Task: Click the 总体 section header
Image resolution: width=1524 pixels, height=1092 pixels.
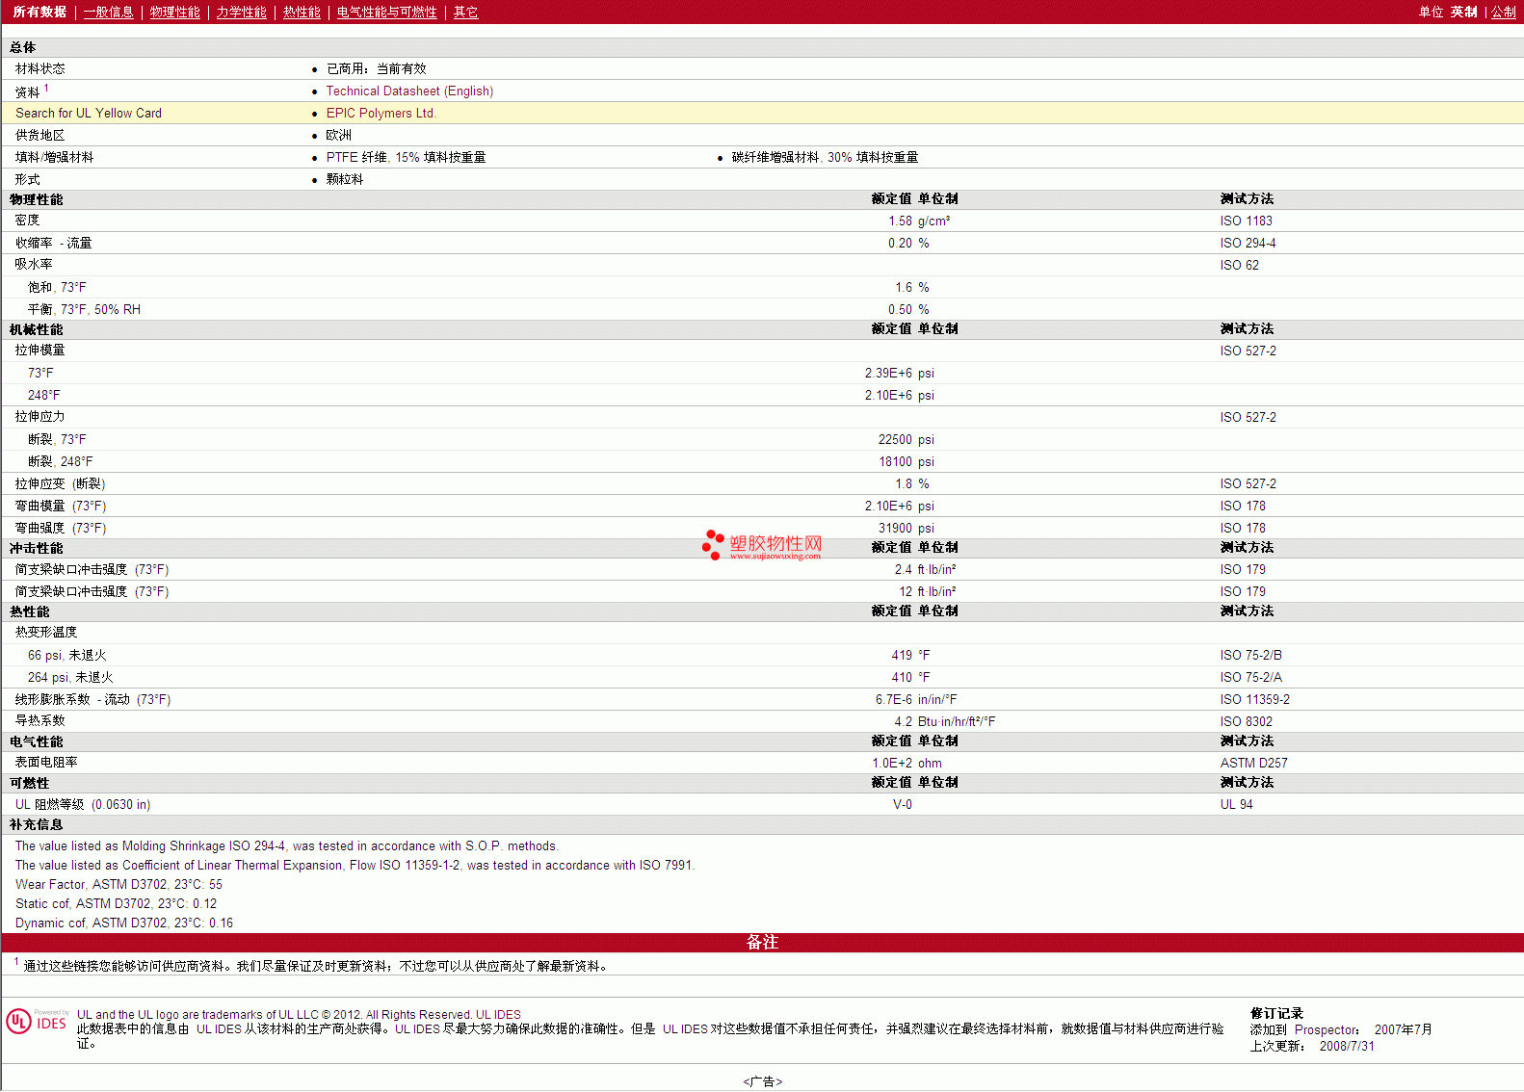Action: pyautogui.click(x=23, y=47)
